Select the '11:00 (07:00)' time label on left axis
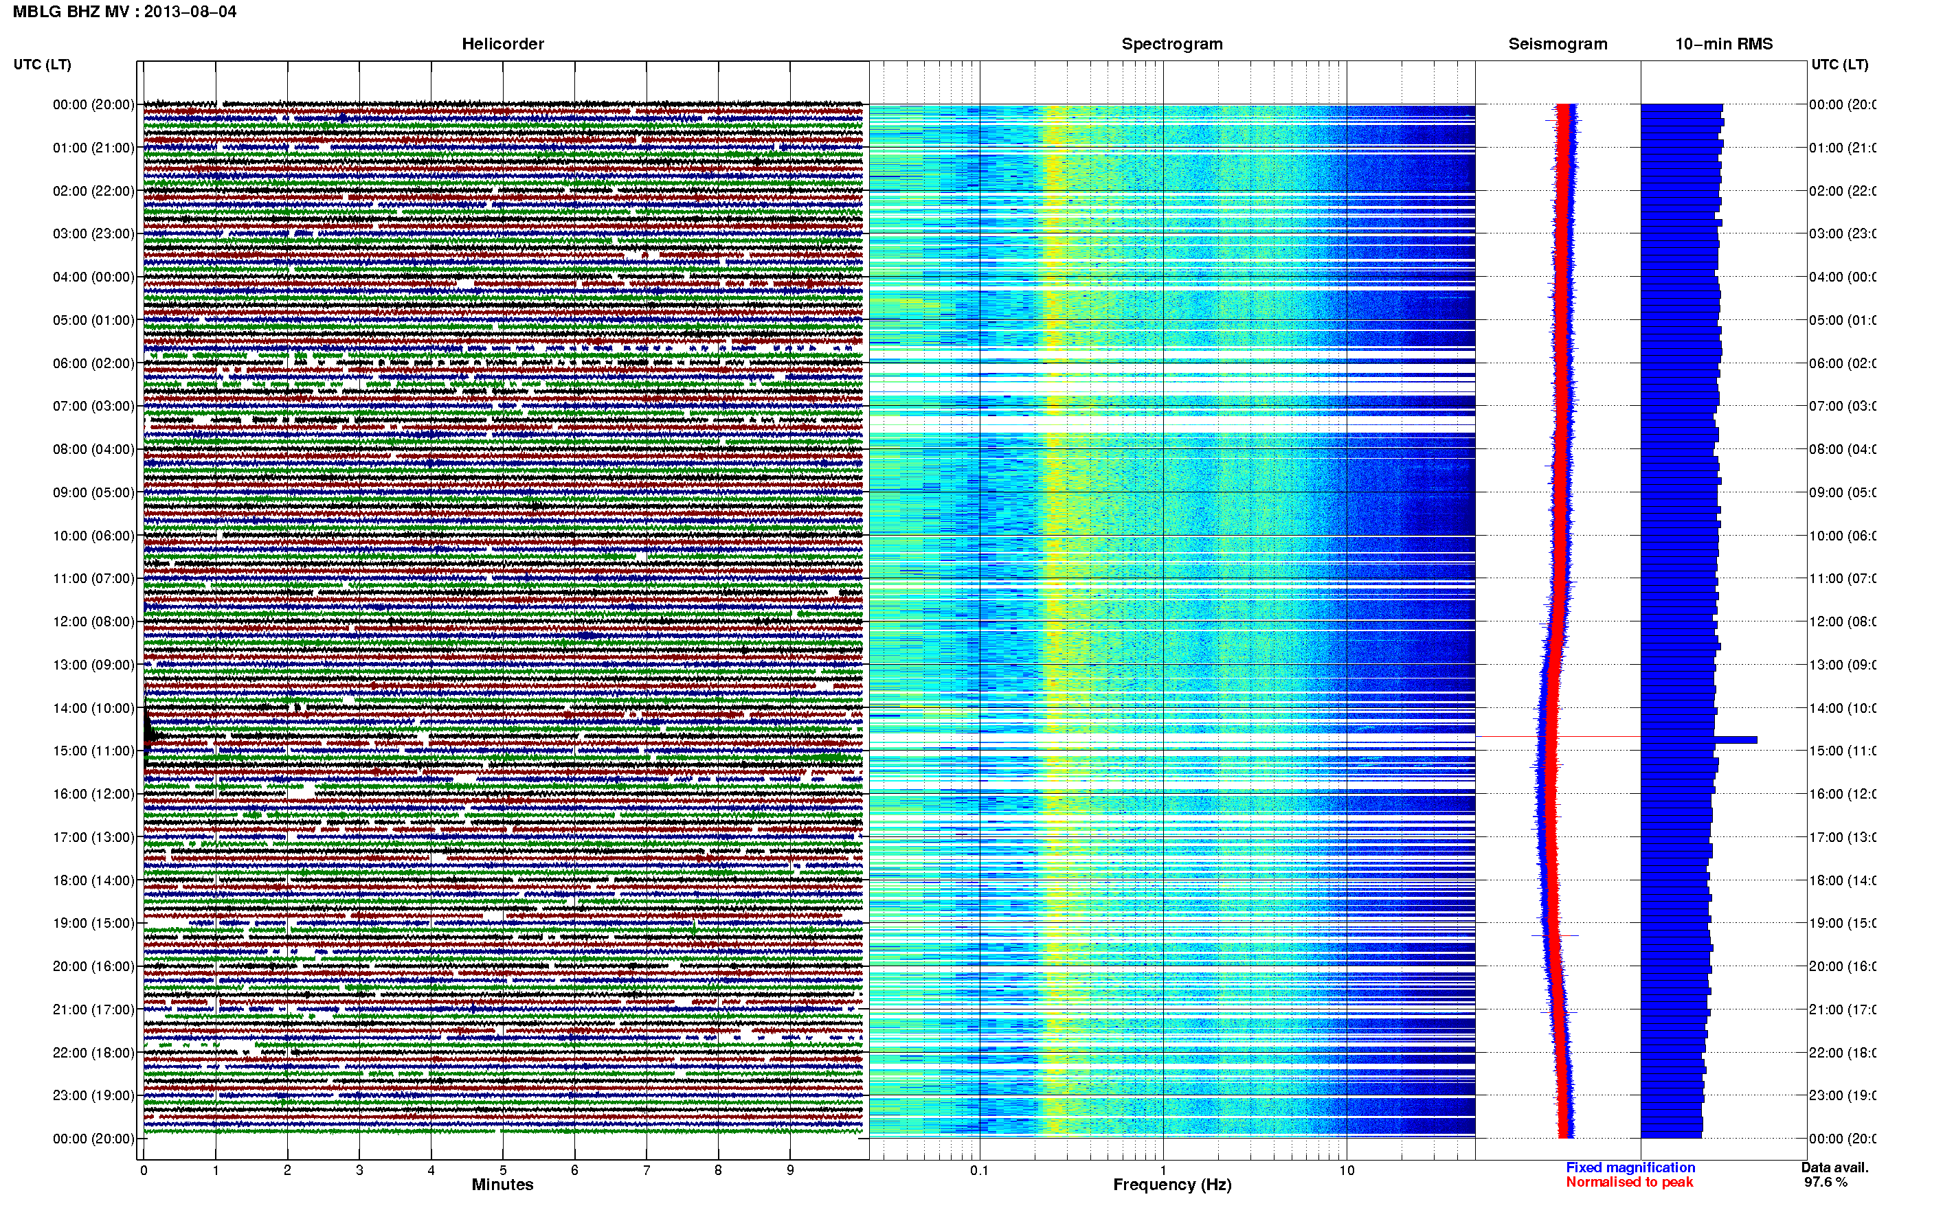The image size is (1954, 1221). click(x=93, y=578)
